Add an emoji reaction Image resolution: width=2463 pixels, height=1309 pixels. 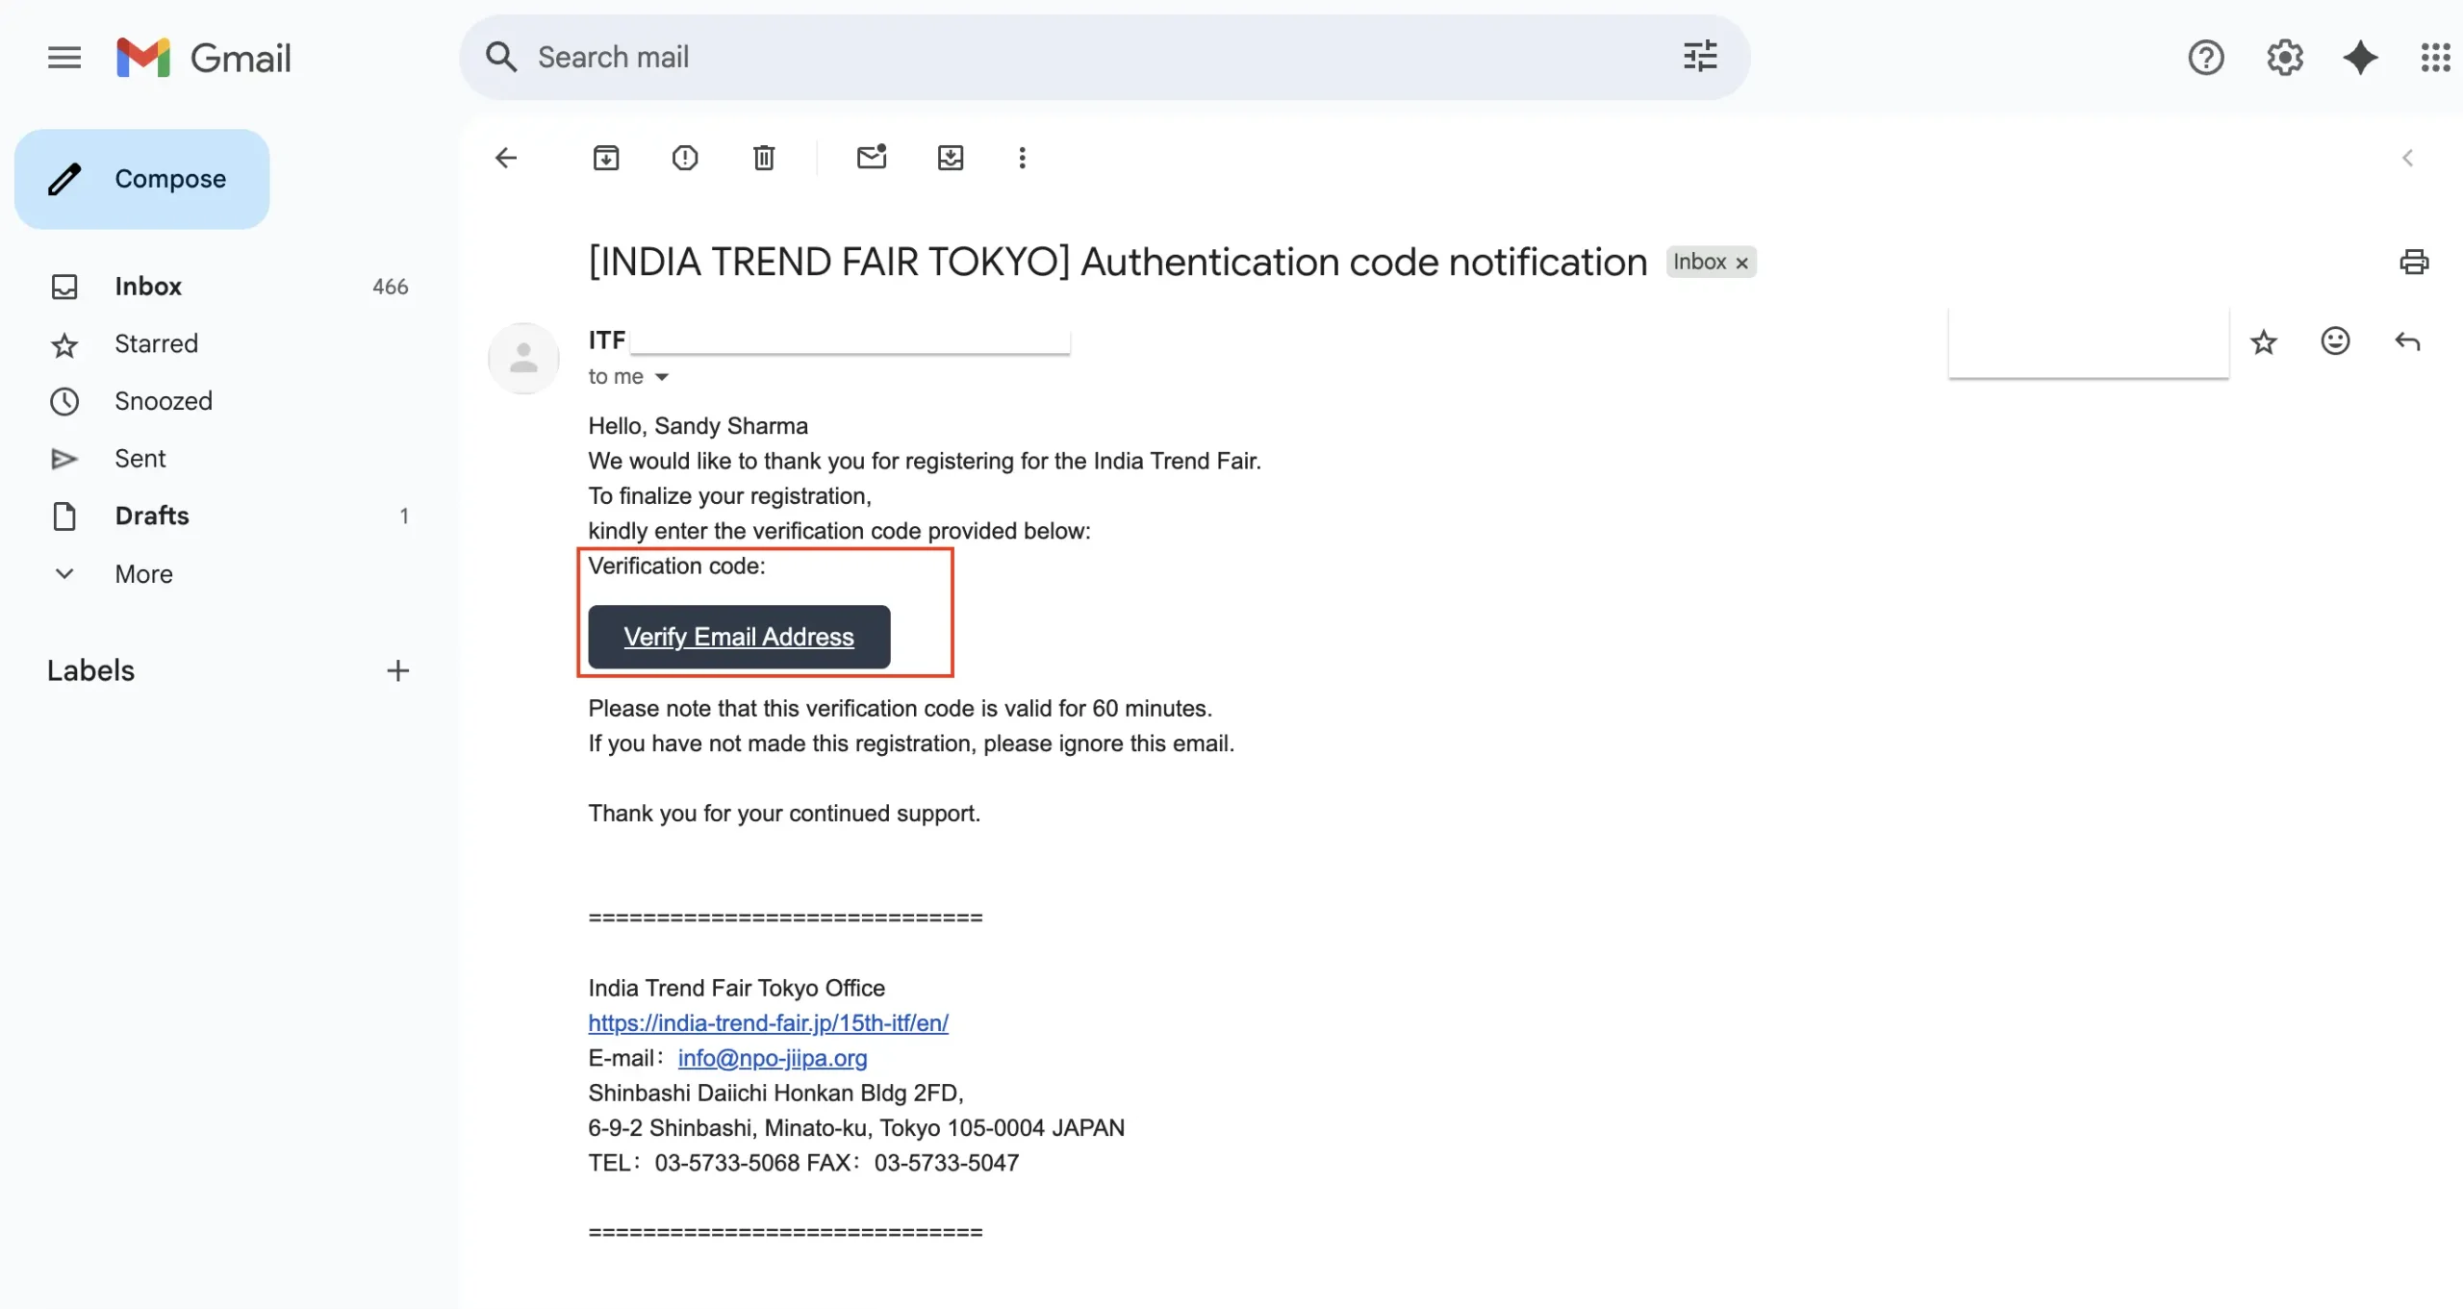point(2335,341)
